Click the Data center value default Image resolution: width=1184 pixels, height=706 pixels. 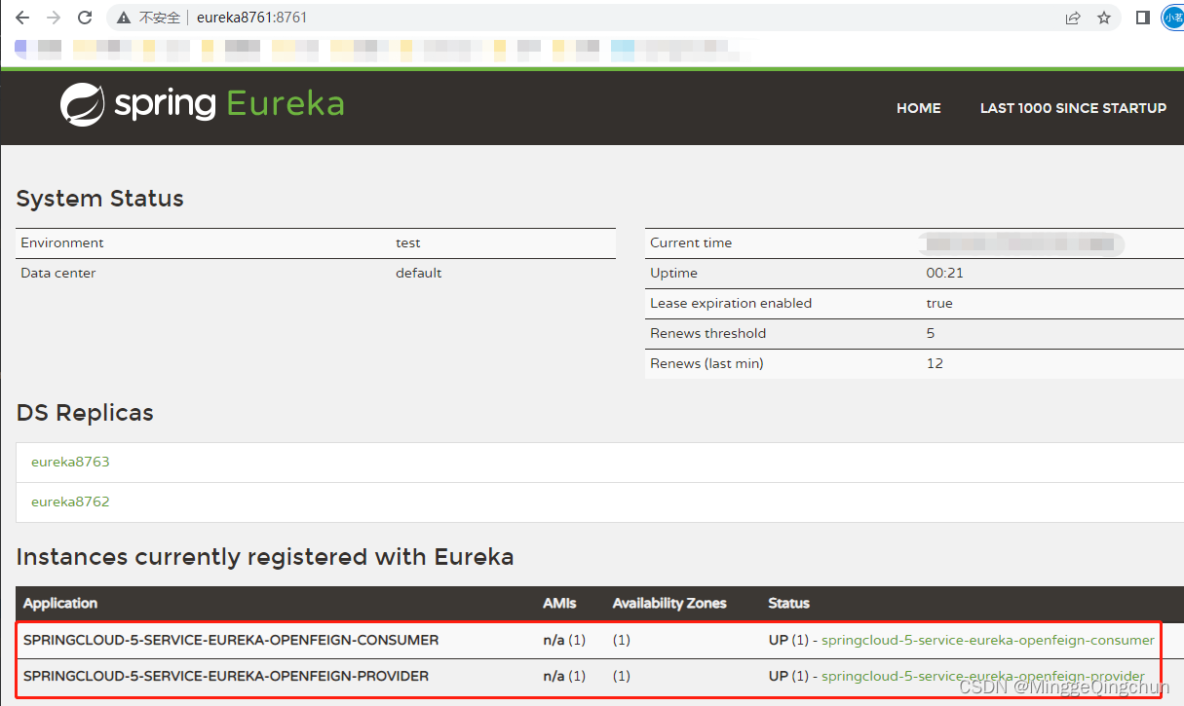pyautogui.click(x=419, y=273)
